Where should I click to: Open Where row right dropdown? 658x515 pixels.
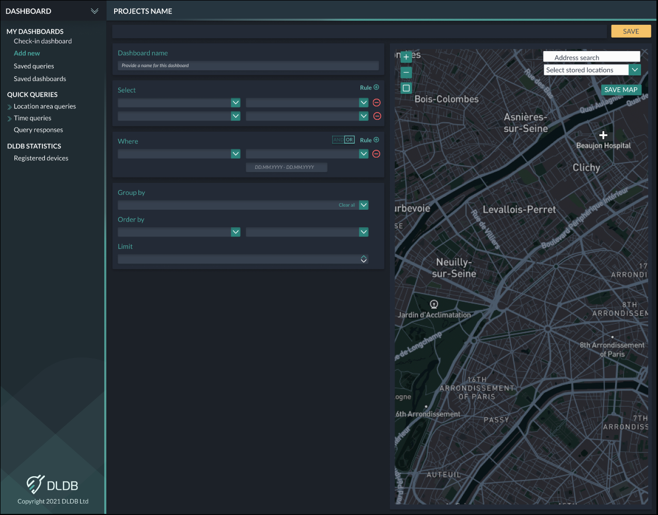364,154
